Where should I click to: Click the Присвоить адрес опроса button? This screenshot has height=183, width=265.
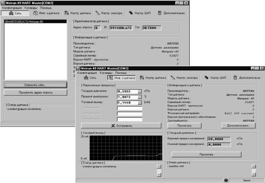pos(35,93)
